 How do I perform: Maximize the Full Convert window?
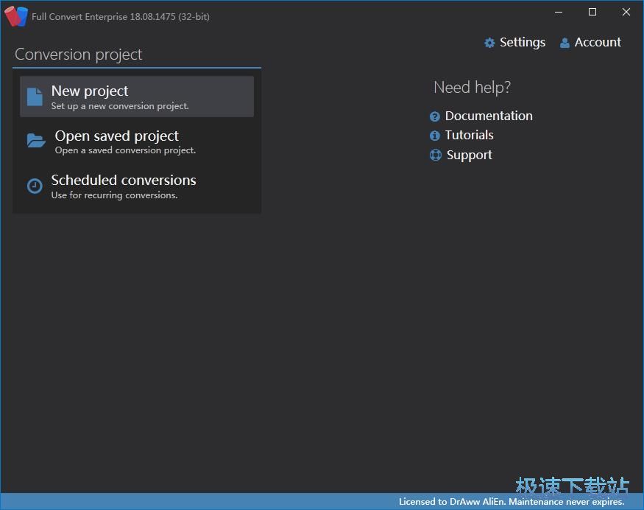592,13
